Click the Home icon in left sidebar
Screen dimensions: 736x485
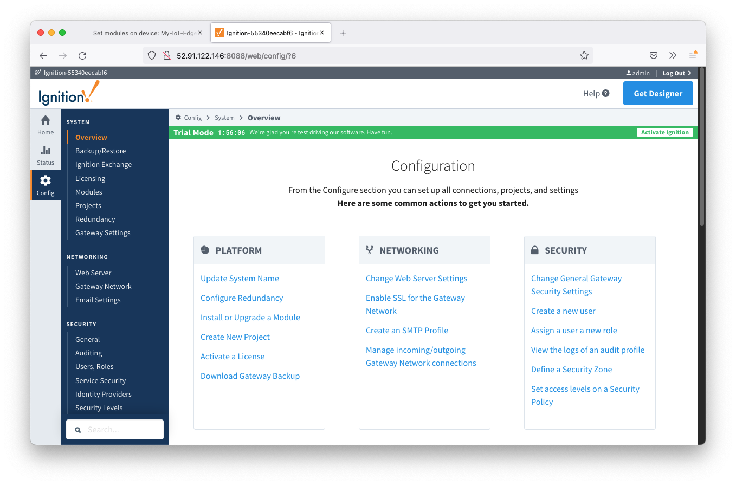tap(46, 120)
